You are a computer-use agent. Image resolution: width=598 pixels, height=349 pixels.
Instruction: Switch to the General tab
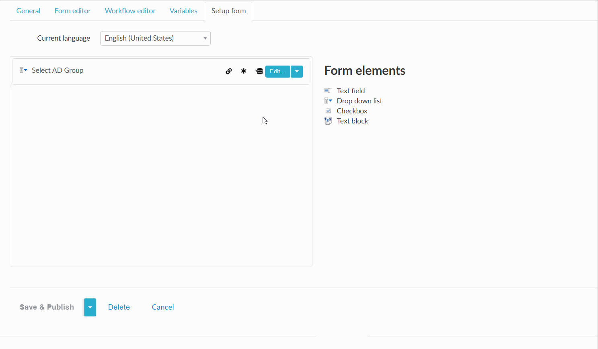click(28, 11)
